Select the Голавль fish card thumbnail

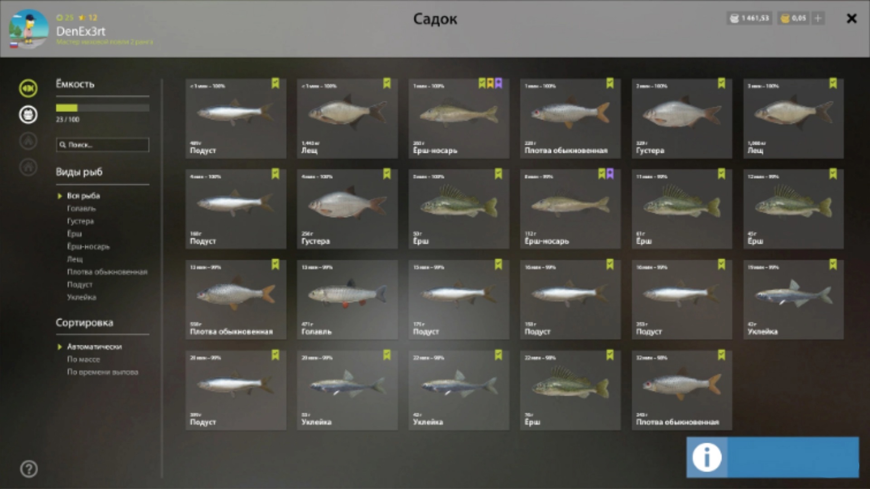point(347,299)
